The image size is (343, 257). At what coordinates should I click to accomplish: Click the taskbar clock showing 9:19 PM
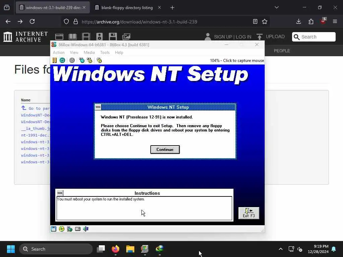coord(318,249)
